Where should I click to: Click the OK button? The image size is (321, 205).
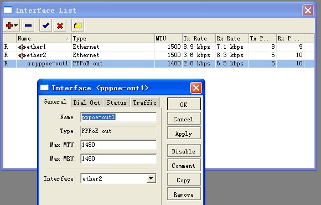tap(184, 105)
